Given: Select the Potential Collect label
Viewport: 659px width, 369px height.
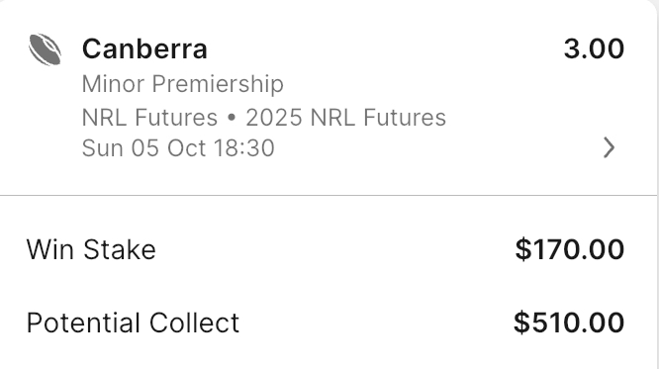Looking at the screenshot, I should [133, 323].
